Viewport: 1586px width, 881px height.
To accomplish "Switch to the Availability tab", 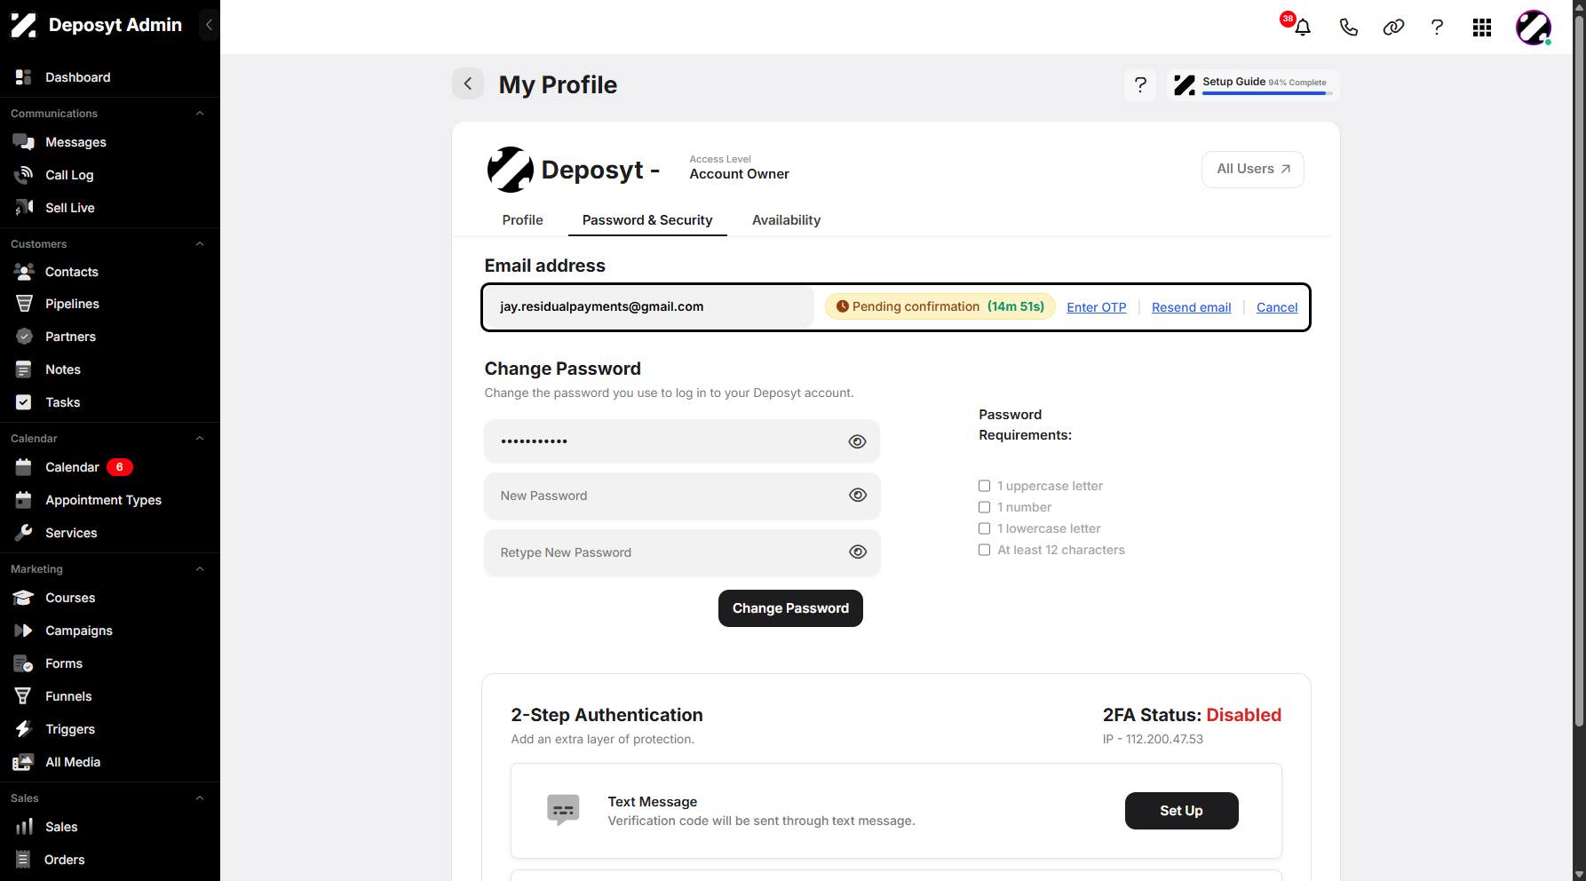I will pyautogui.click(x=786, y=220).
